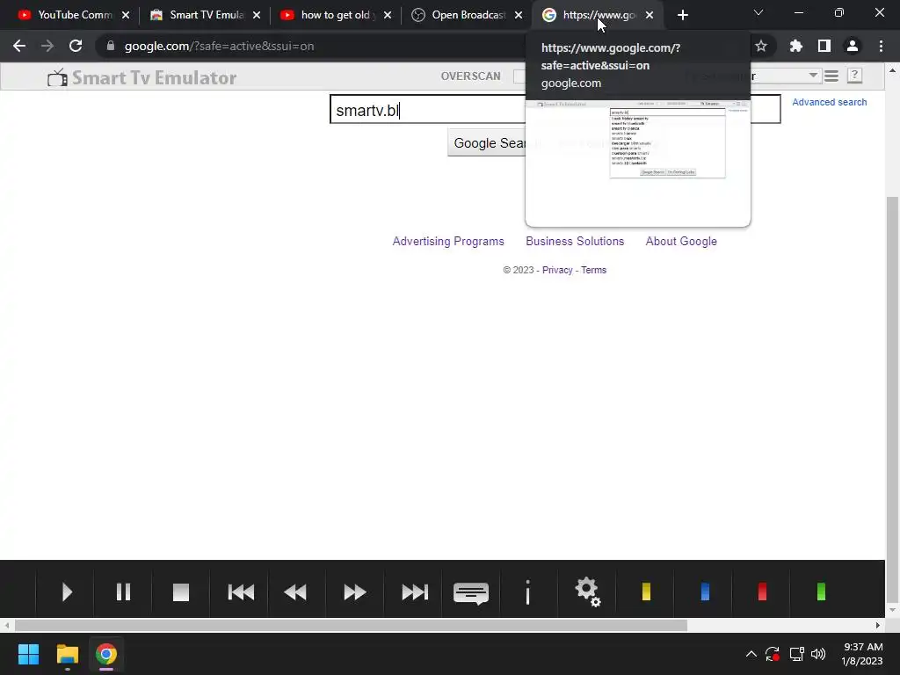Show hidden system tray icons
This screenshot has width=900, height=675.
751,654
